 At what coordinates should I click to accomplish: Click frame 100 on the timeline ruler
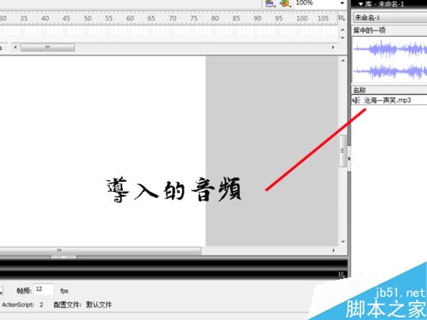(x=301, y=18)
